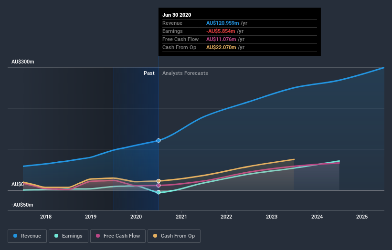
Task: Select the Earnings marker at Jun 2020
Action: click(x=159, y=192)
